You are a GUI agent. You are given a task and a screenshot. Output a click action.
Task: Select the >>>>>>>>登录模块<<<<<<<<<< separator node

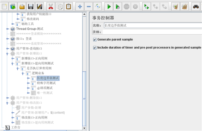39,34
